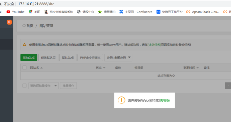Click the 添加站点 button
231x122 pixels.
[29, 58]
